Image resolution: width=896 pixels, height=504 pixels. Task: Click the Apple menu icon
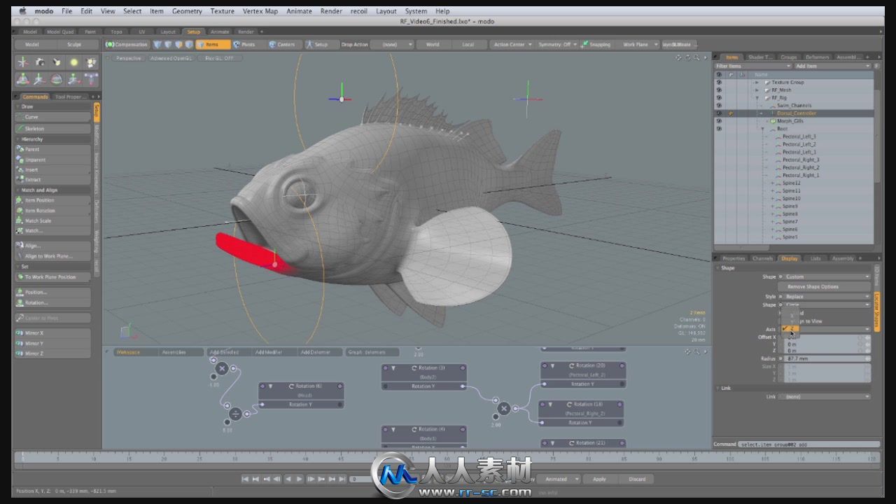pos(23,11)
